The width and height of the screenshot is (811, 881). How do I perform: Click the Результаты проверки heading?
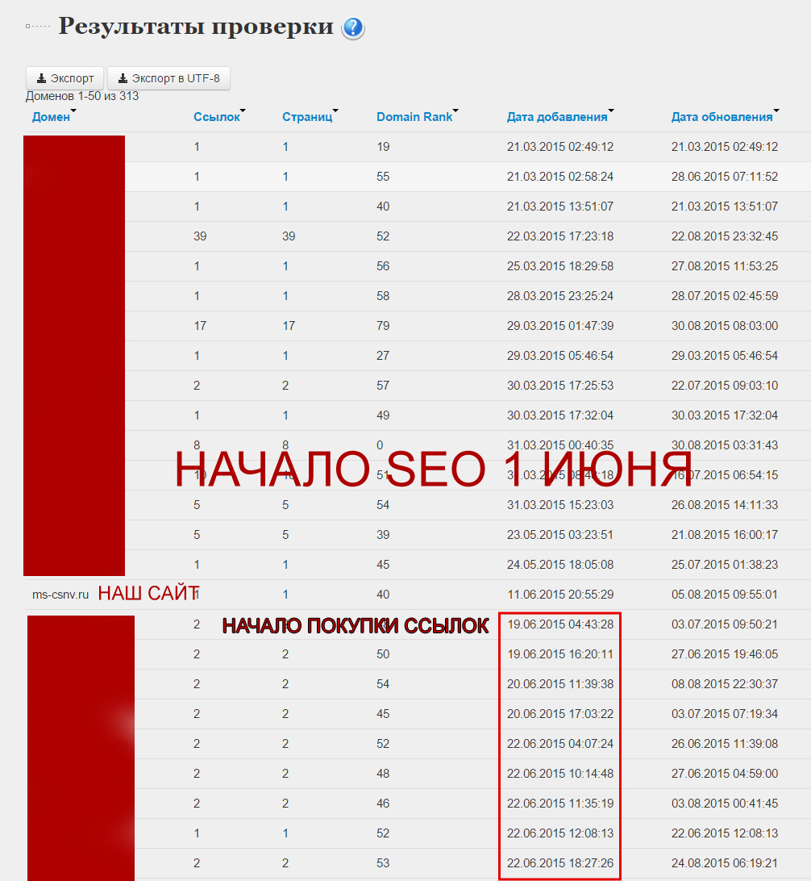tap(196, 27)
